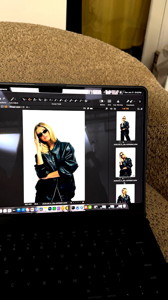Open the App Store from the Dock
This screenshot has height=300, width=168.
click(24, 210)
